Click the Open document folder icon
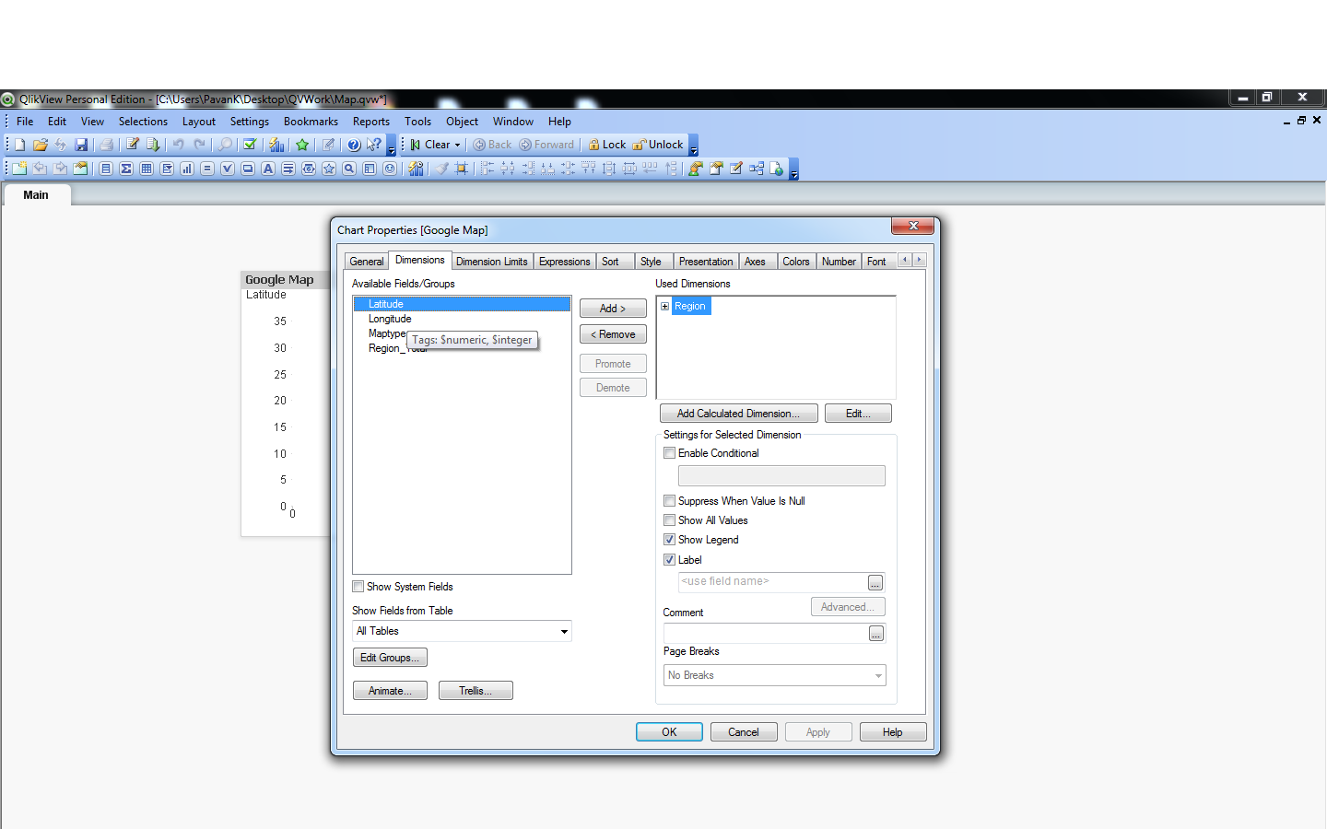This screenshot has height=829, width=1327. pos(40,145)
